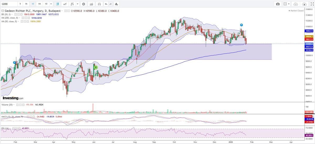Open settings for MA (200) indicator
The image size is (315, 144).
click(x=26, y=18)
